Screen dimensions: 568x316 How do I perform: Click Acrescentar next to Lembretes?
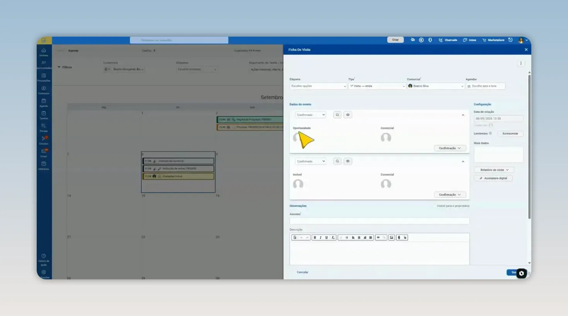(510, 133)
